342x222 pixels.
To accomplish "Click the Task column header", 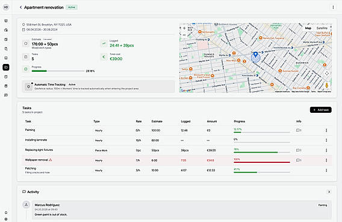I will click(x=28, y=121).
